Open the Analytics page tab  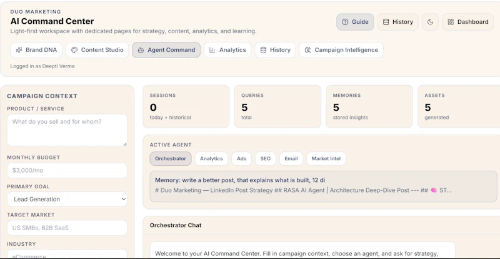point(227,50)
